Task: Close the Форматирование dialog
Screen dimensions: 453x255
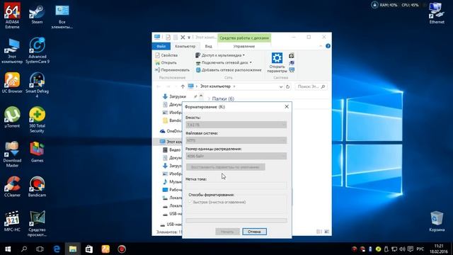Action: [x=287, y=107]
